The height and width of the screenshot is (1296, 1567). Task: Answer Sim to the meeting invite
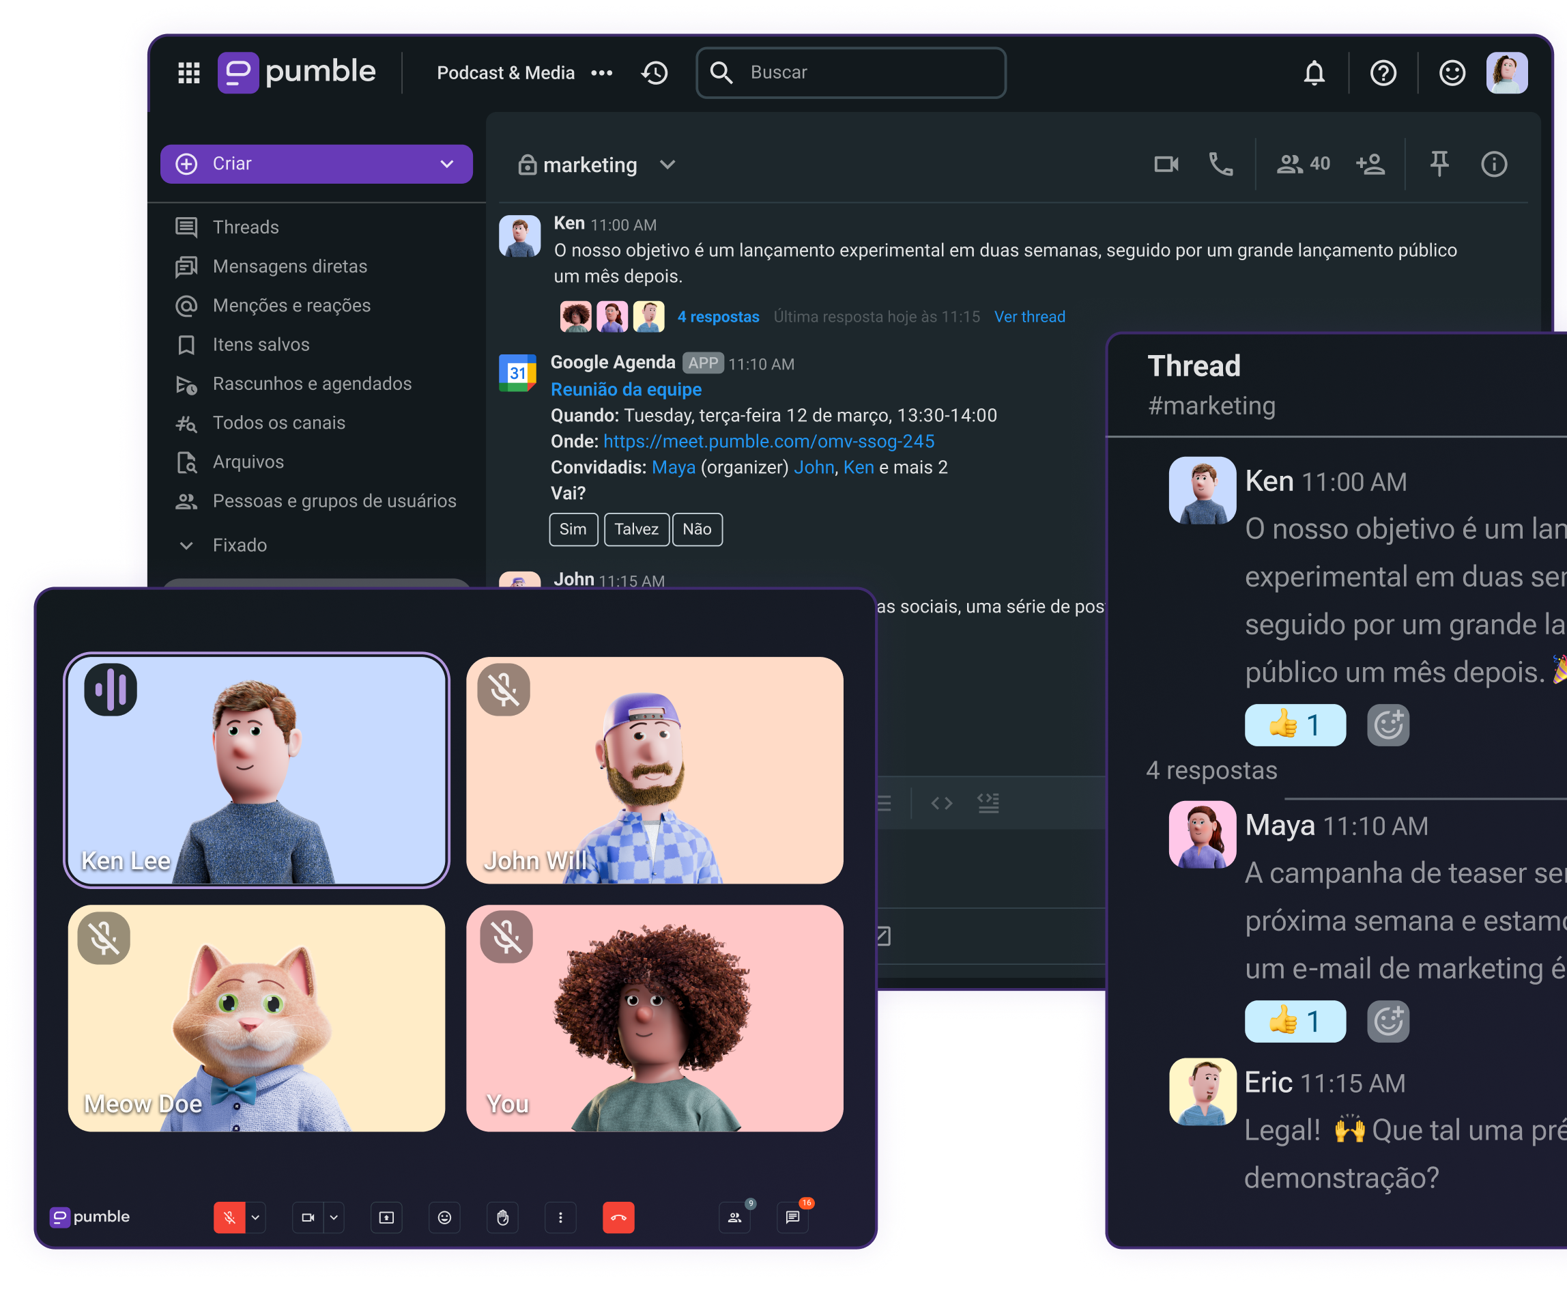(x=573, y=529)
